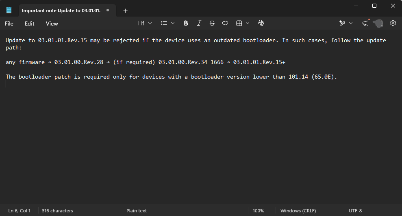
Task: Click the UTF-8 encoding indicator
Action: pos(355,211)
